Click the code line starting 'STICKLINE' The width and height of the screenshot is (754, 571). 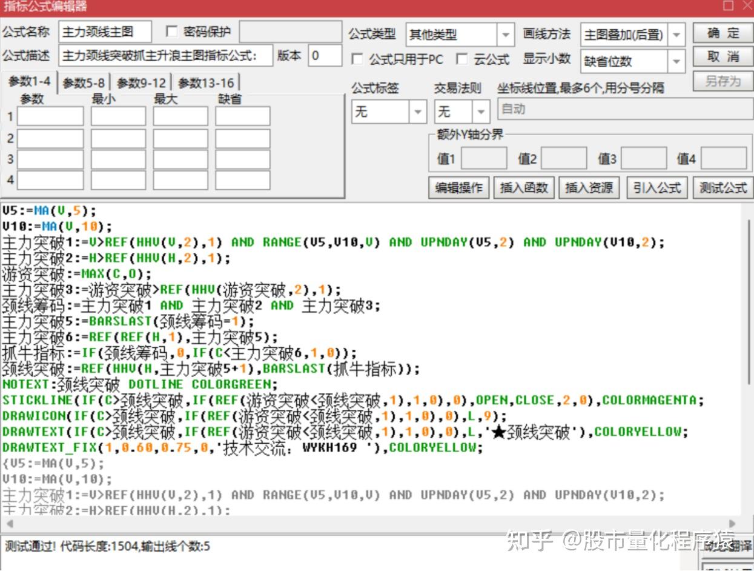pyautogui.click(x=353, y=400)
